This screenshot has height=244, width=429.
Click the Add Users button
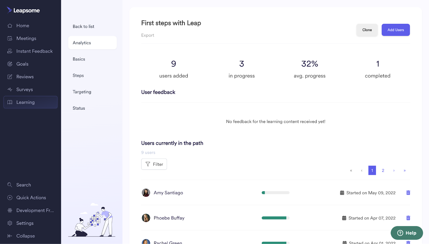click(x=395, y=30)
